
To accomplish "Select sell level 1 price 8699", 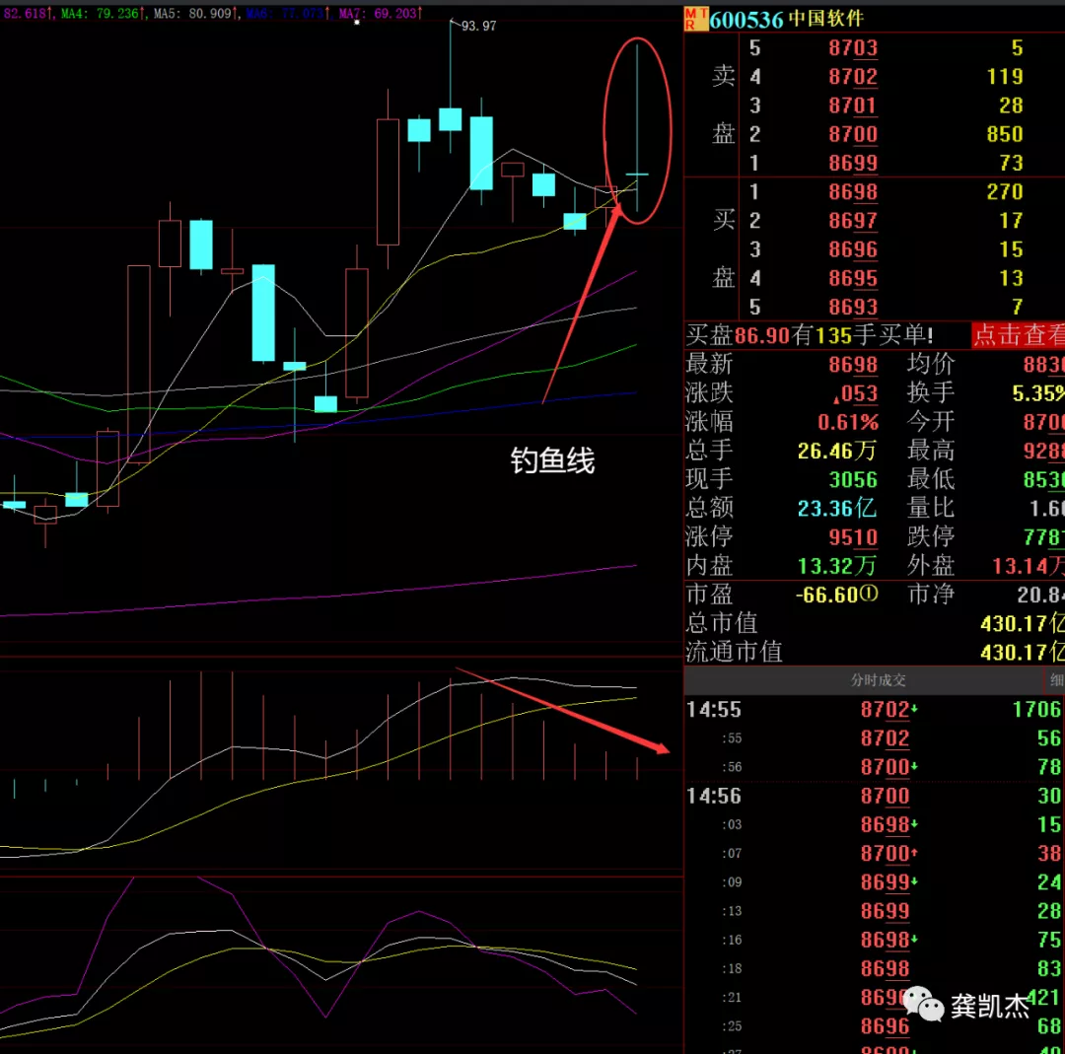I will point(853,163).
